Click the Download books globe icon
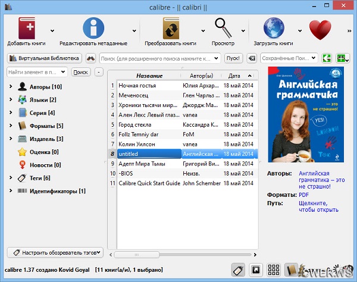 [x=274, y=27]
